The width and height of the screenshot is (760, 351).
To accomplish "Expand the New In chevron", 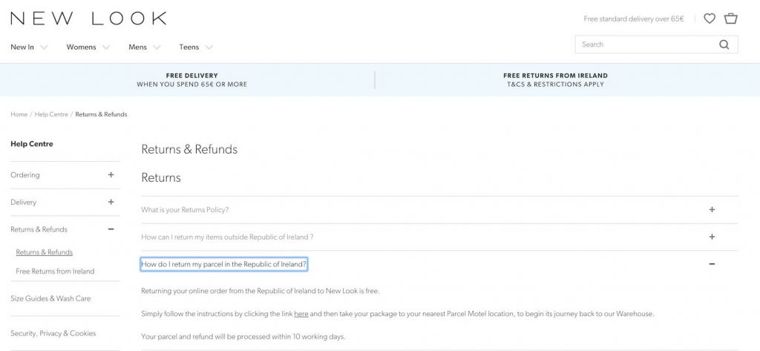I will (x=44, y=47).
